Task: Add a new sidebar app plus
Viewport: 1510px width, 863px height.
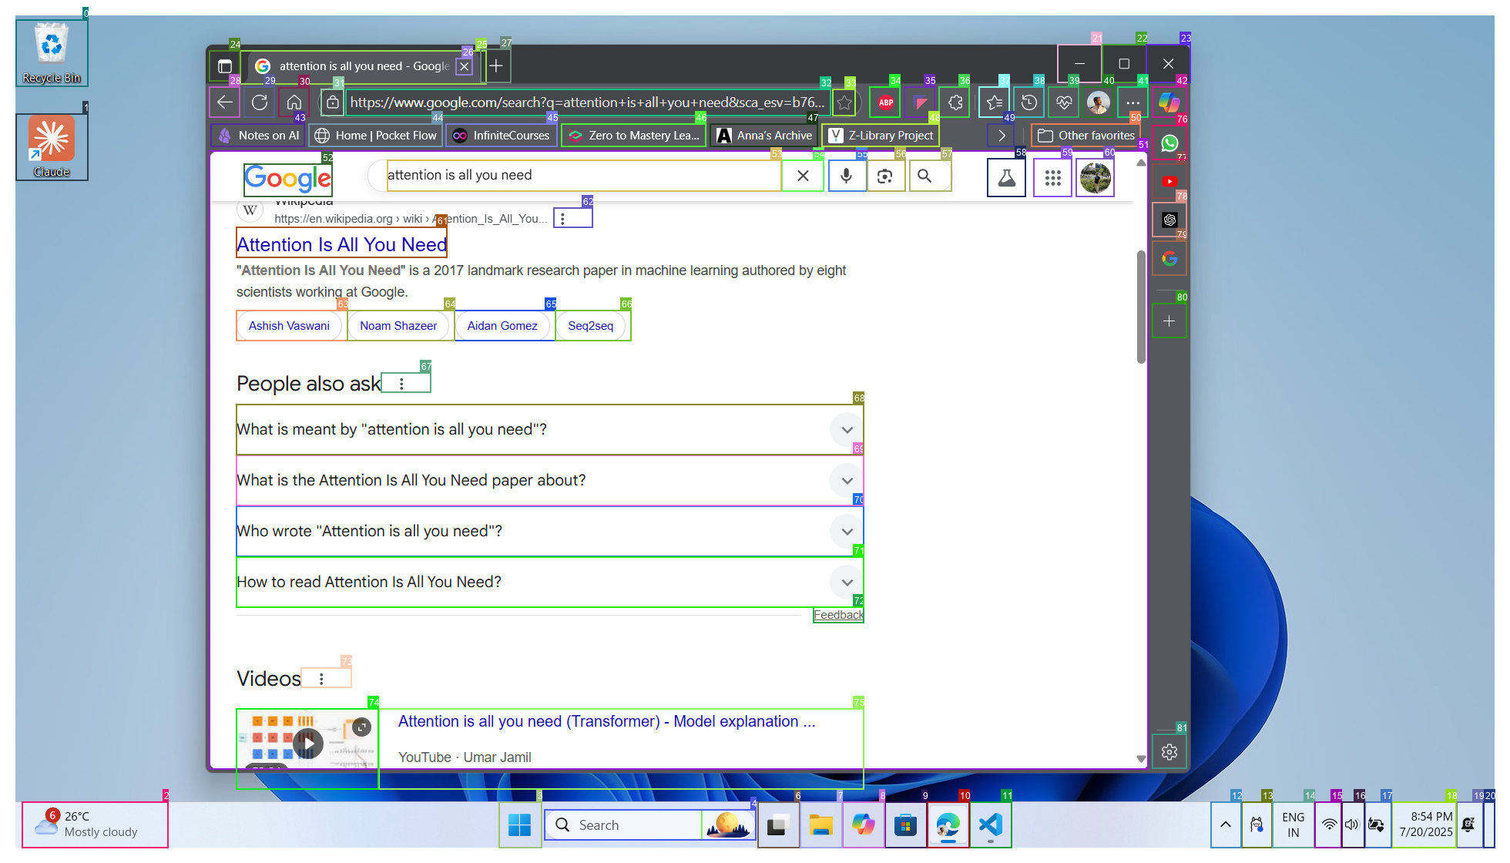Action: point(1169,321)
